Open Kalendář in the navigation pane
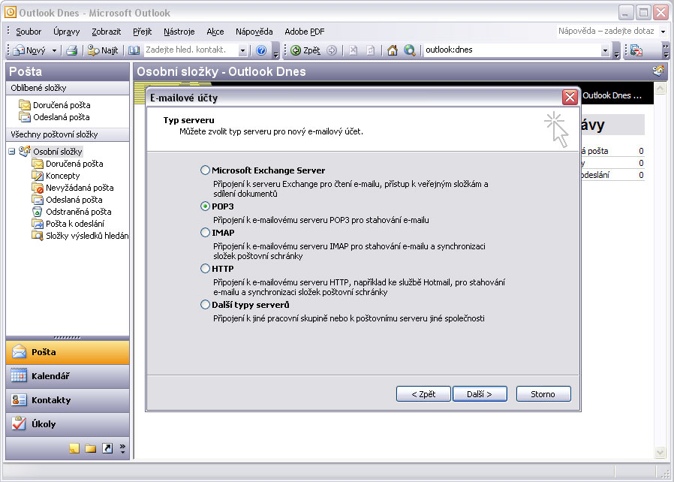The height and width of the screenshot is (482, 674). click(x=68, y=376)
